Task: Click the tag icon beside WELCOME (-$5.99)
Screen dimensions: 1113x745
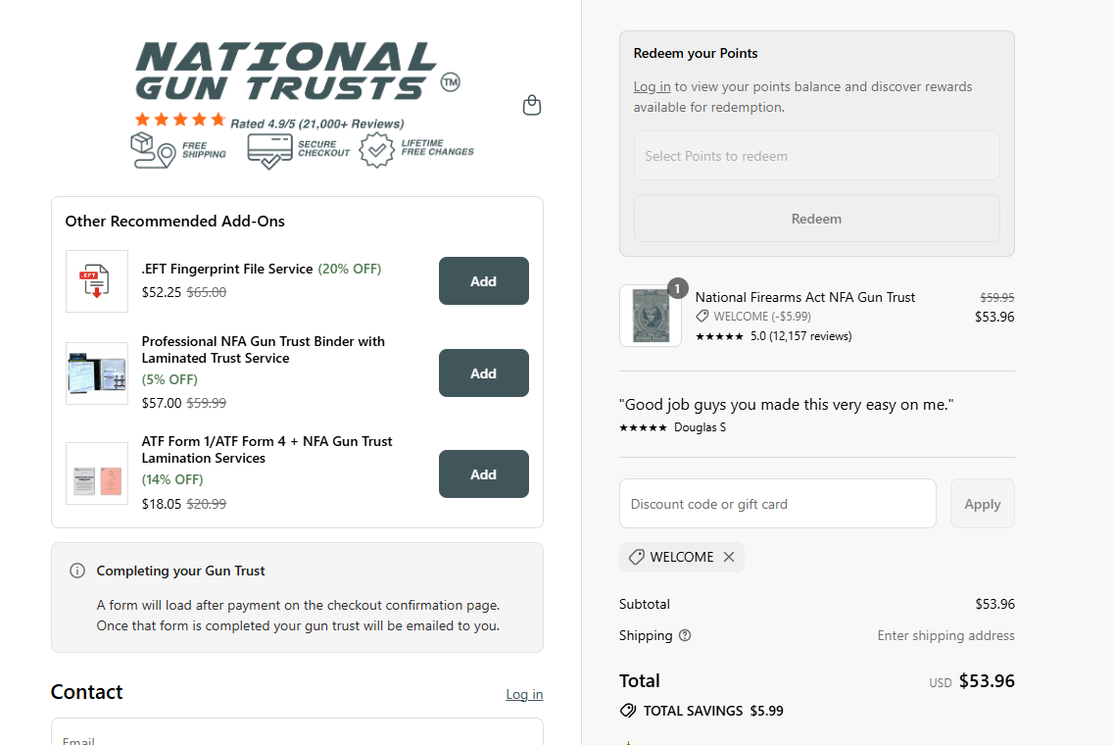Action: coord(702,316)
